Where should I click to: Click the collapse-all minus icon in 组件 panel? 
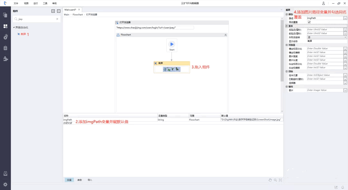(59, 11)
